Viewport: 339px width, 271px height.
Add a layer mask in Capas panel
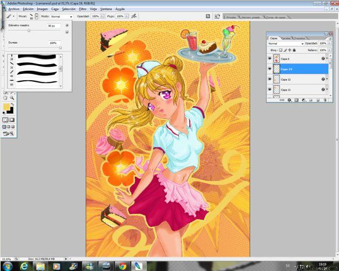click(x=296, y=100)
